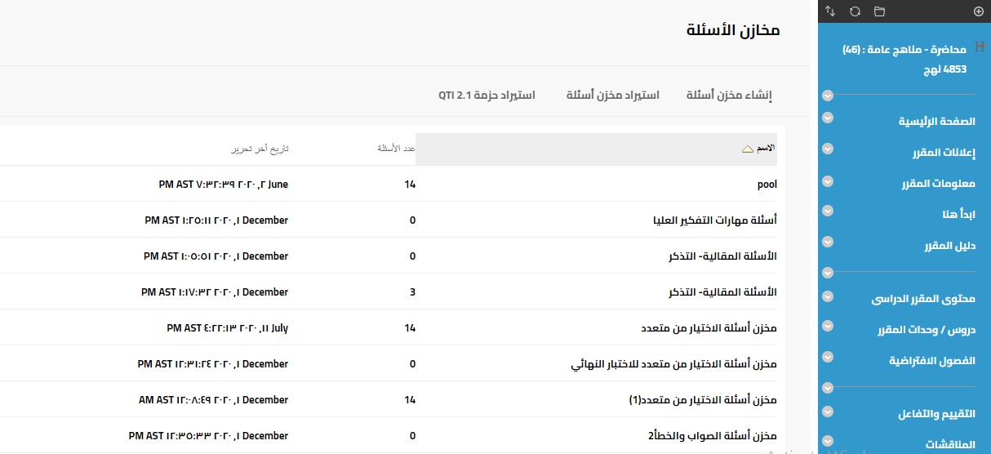Click the home icon beside course title
This screenshot has height=454, width=991.
pos(981,49)
